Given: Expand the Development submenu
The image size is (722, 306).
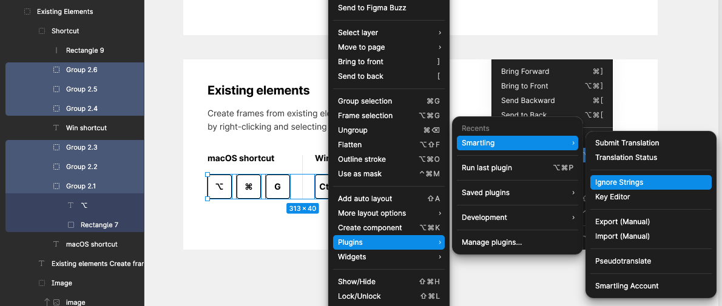Looking at the screenshot, I should (x=518, y=217).
